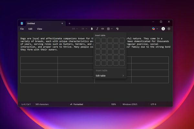Image resolution: width=194 pixels, height=129 pixels.
Task: Open the View menu
Action: 39,29
